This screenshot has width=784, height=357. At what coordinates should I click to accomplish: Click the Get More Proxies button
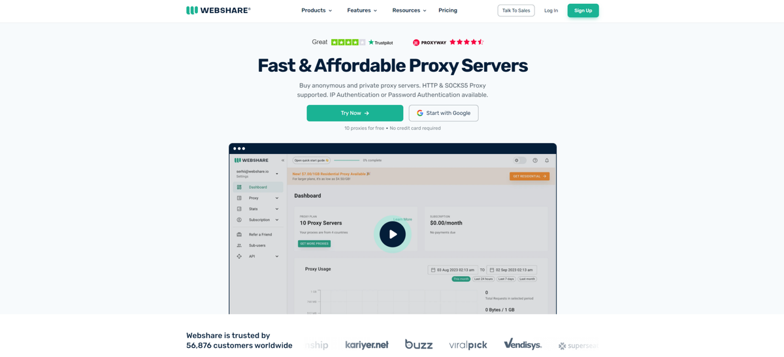(314, 243)
